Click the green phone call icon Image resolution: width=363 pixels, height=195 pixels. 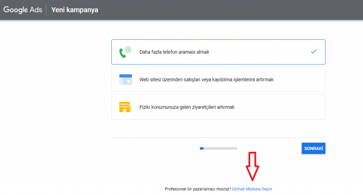(125, 52)
